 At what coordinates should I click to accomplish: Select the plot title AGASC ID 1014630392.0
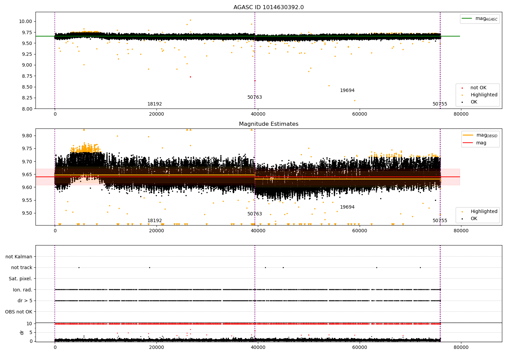268,7
